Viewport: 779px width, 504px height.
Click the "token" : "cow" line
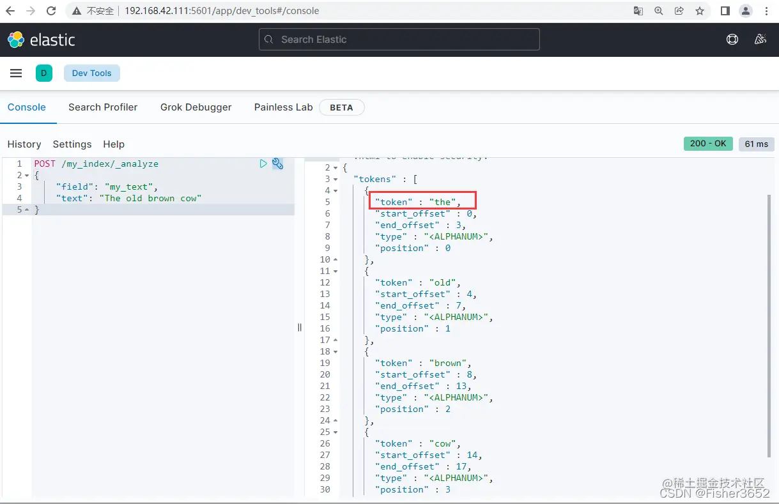click(418, 443)
